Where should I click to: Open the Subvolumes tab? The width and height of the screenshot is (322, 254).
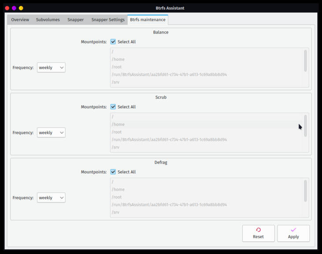[x=48, y=20]
